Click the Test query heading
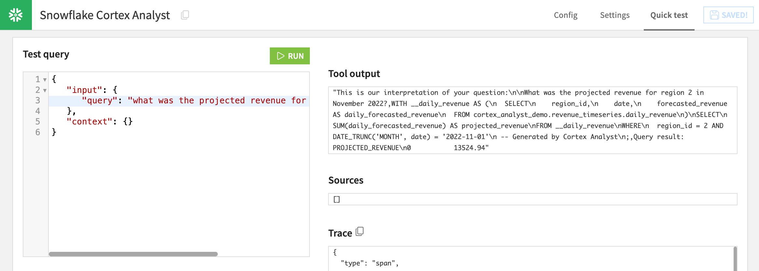 coord(46,54)
